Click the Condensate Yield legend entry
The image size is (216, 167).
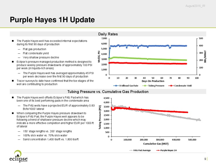coord(180,86)
